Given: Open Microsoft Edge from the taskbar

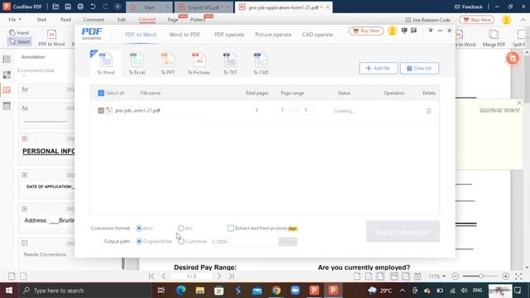Looking at the screenshot, I should coord(181,291).
